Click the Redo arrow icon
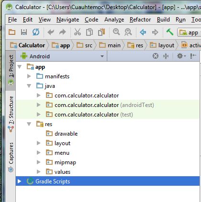The width and height of the screenshot is (201, 202). coord(63,32)
